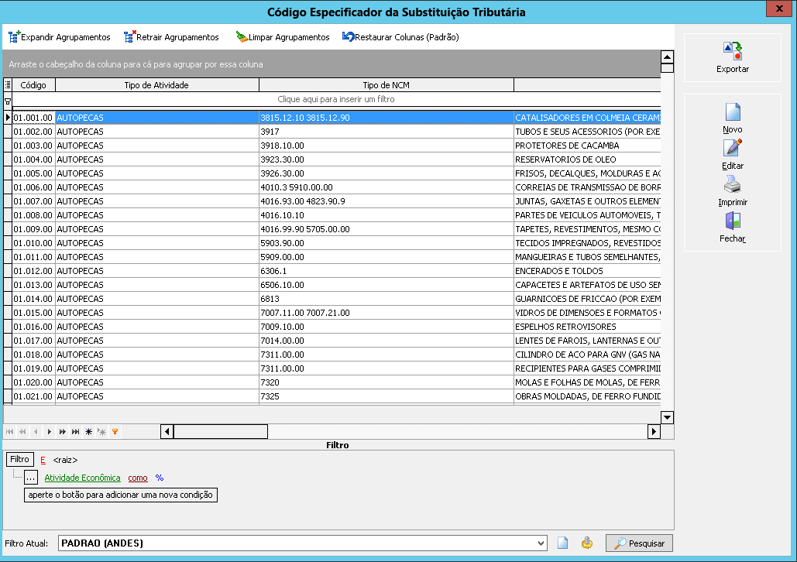Click the grid column chooser icon
The height and width of the screenshot is (562, 797).
8,85
